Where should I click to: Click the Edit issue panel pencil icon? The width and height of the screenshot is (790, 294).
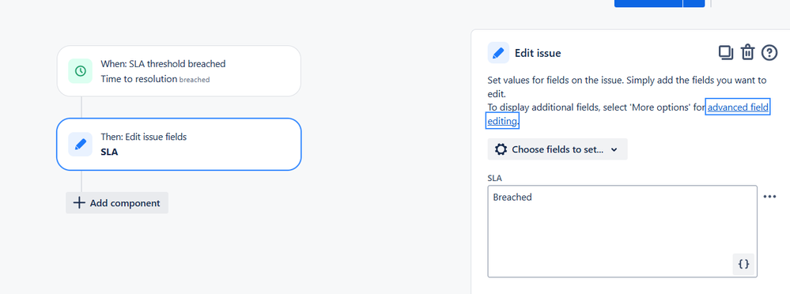point(498,53)
